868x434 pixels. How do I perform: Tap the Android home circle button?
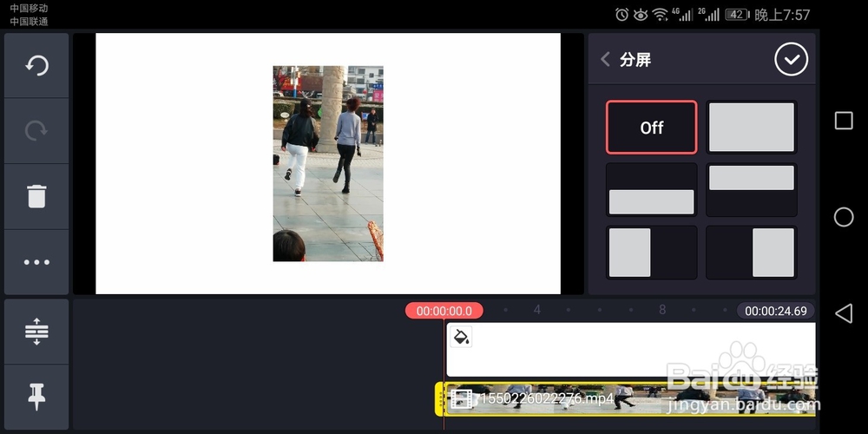pos(844,217)
